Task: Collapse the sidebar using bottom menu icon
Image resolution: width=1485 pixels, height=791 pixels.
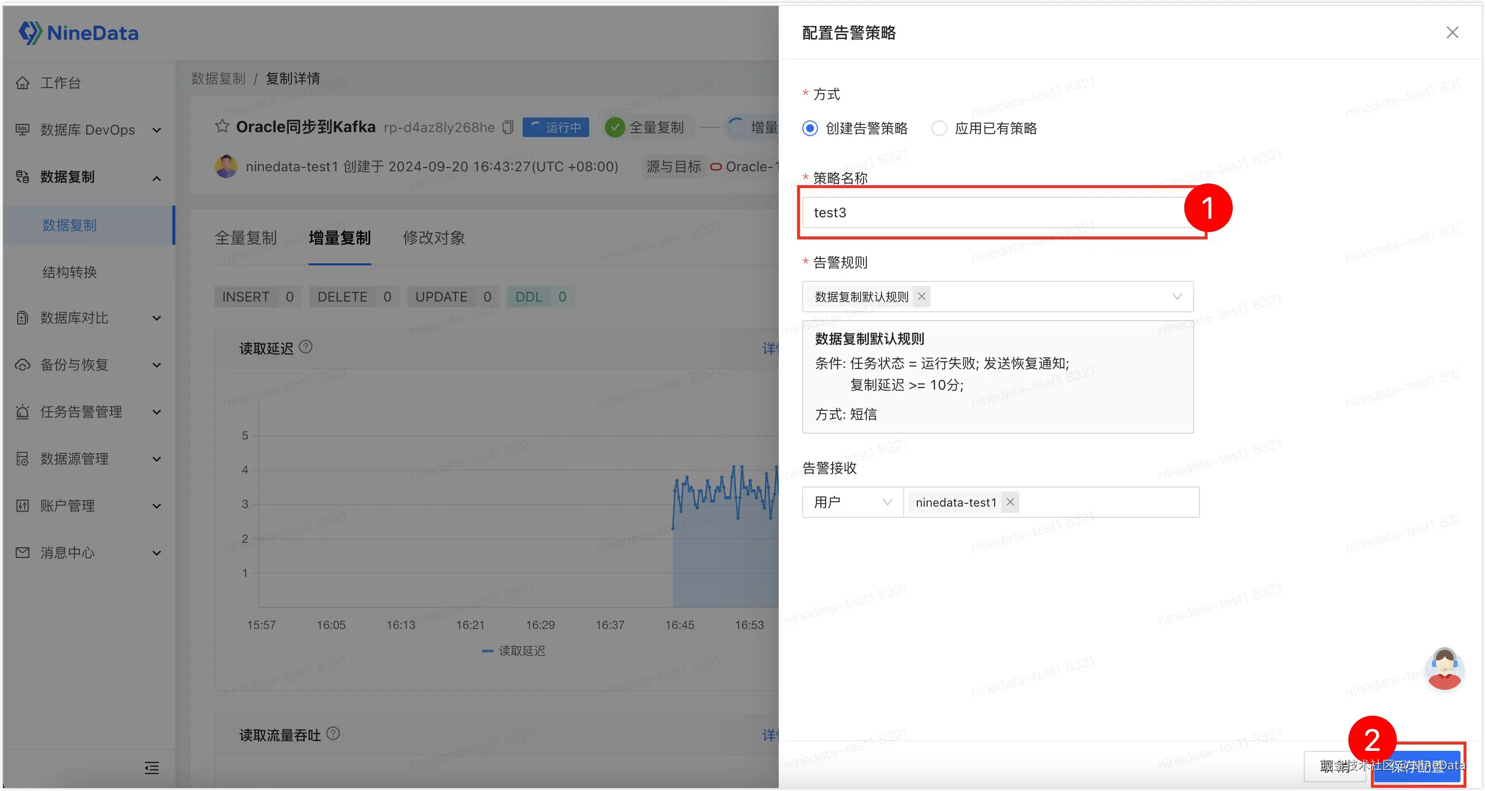Action: click(152, 768)
